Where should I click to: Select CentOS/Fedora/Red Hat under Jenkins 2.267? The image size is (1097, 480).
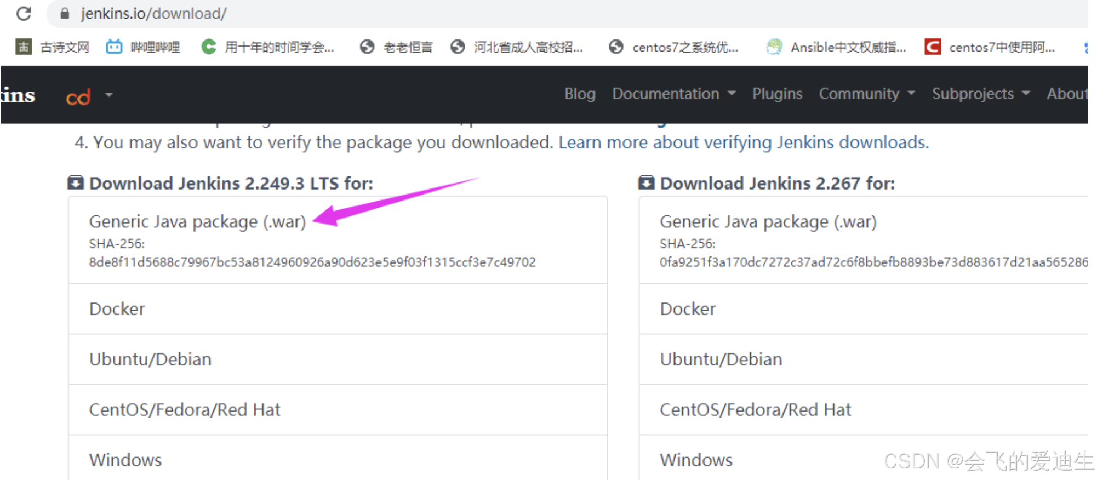(864, 410)
